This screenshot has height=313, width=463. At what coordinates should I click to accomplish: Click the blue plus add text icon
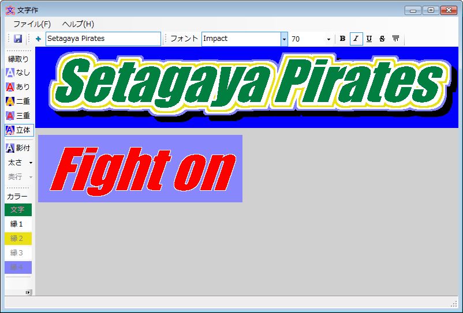[x=38, y=39]
